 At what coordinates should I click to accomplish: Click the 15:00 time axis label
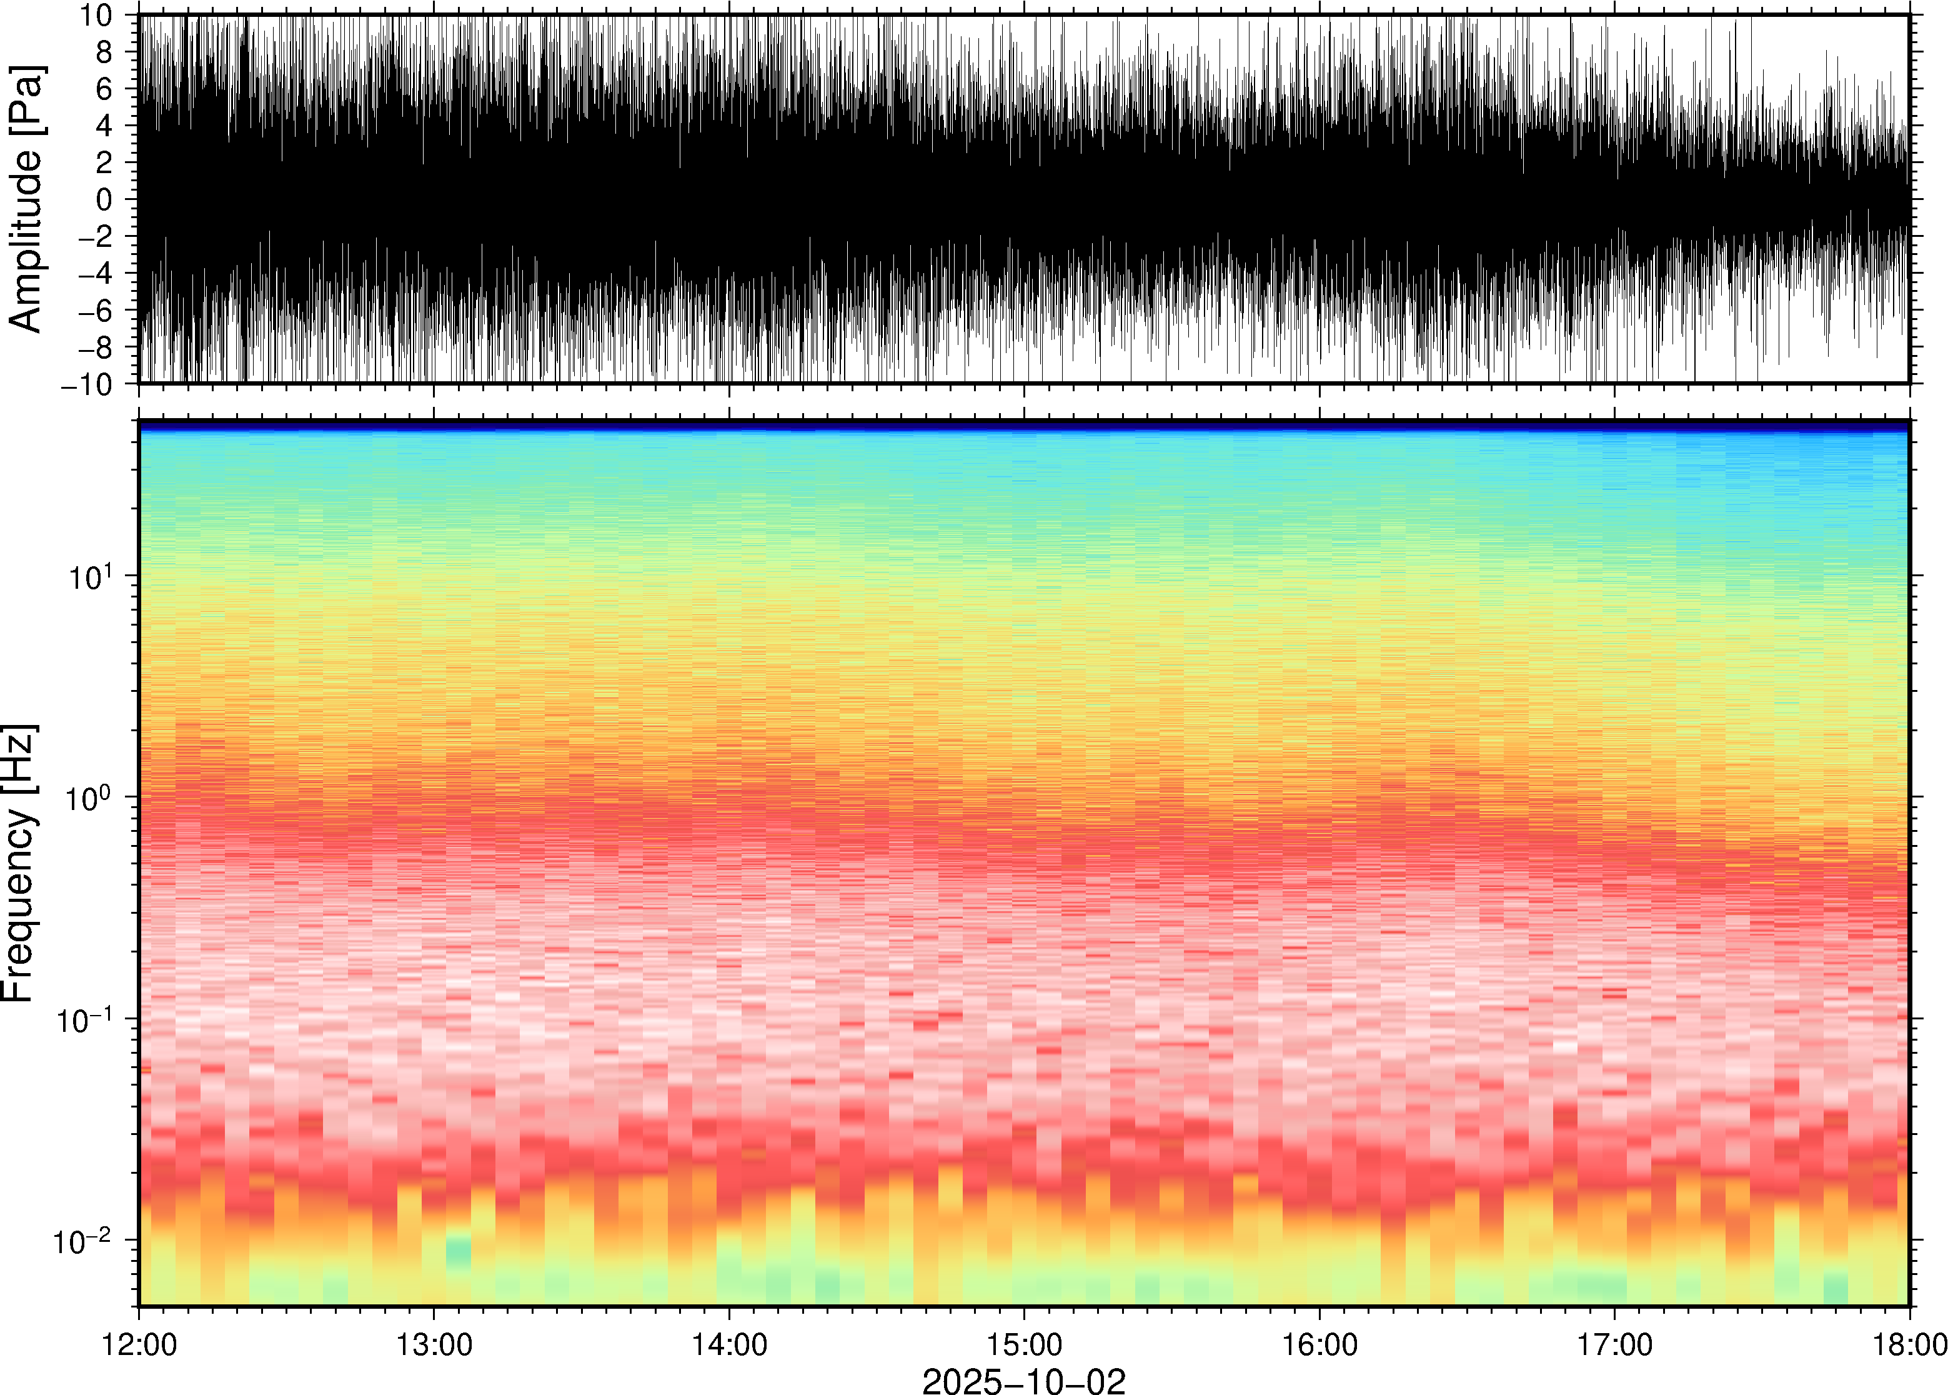[1023, 1344]
